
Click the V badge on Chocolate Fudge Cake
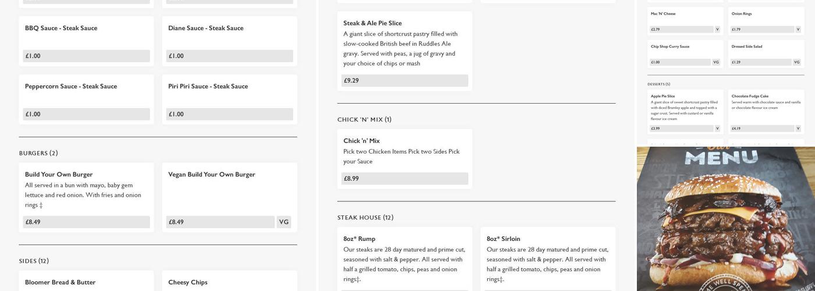798,128
